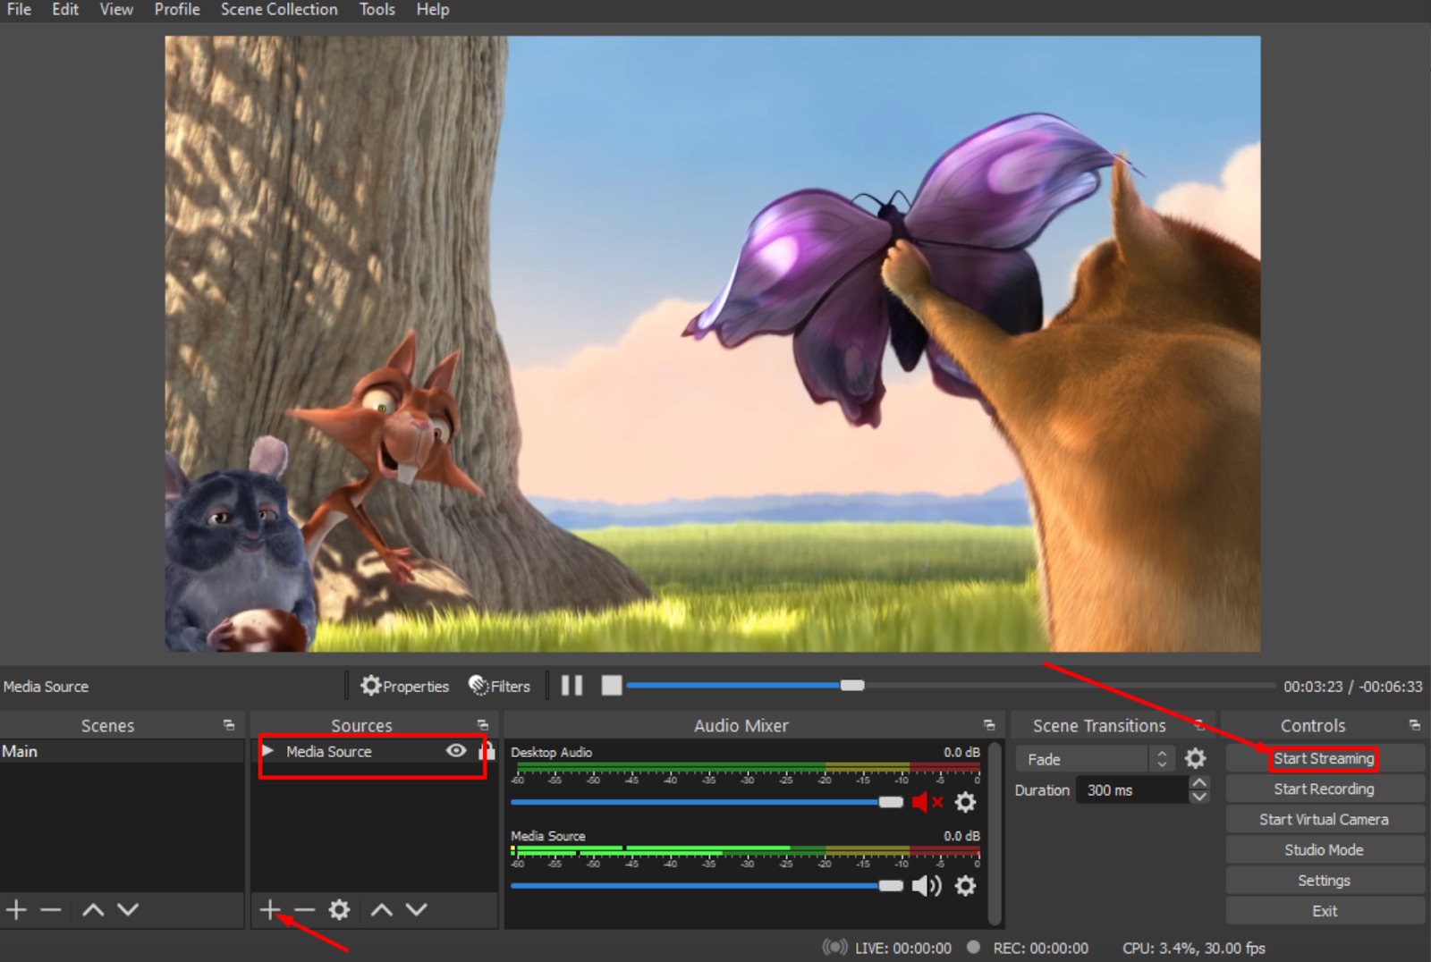Pop out the Scene Transitions dock
1431x962 pixels.
1200,725
